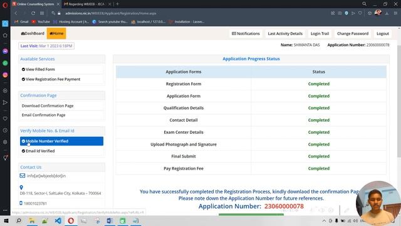Select the Mobile Number Verified item

coord(61,141)
